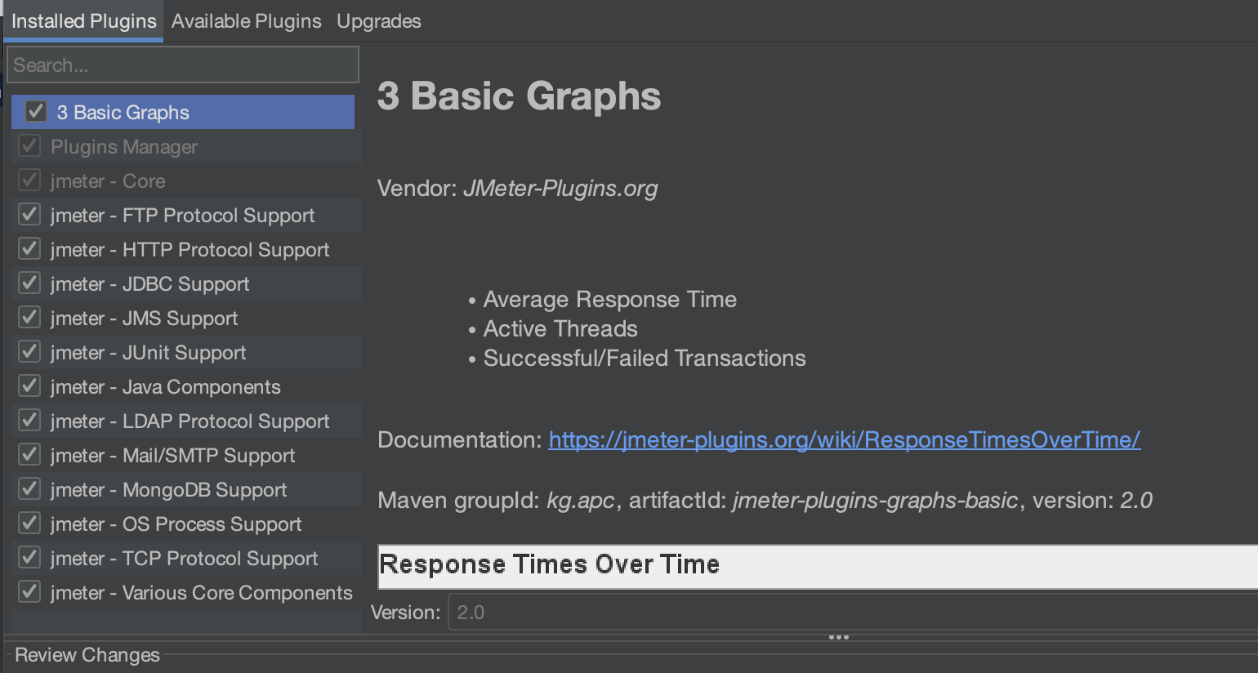Go to the Upgrades tab
Image resolution: width=1258 pixels, height=673 pixels.
coord(378,21)
